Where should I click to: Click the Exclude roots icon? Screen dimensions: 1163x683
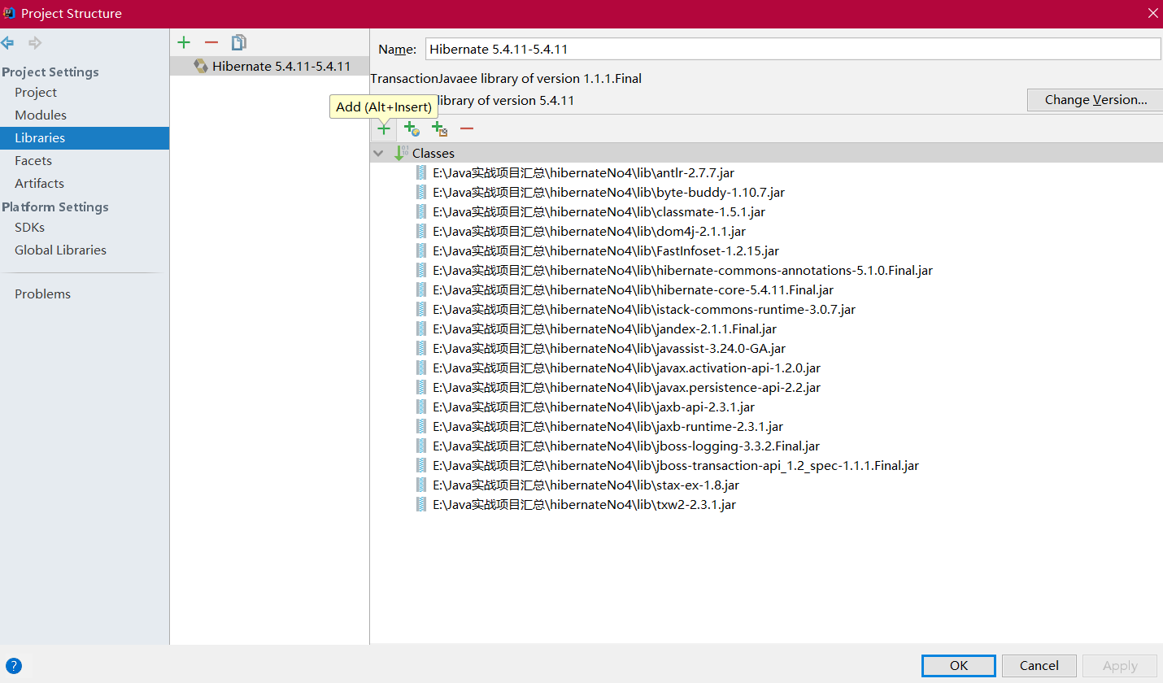point(439,128)
